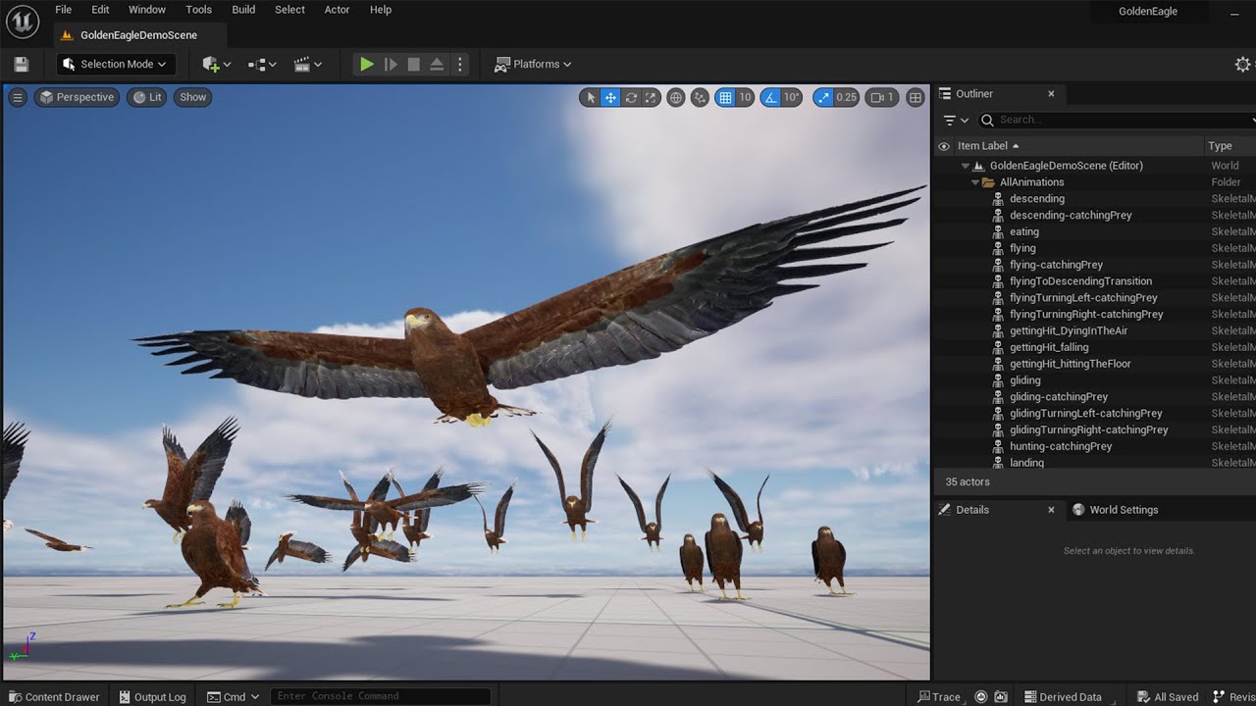Click the Eject from player button
This screenshot has height=706, width=1256.
tap(437, 65)
